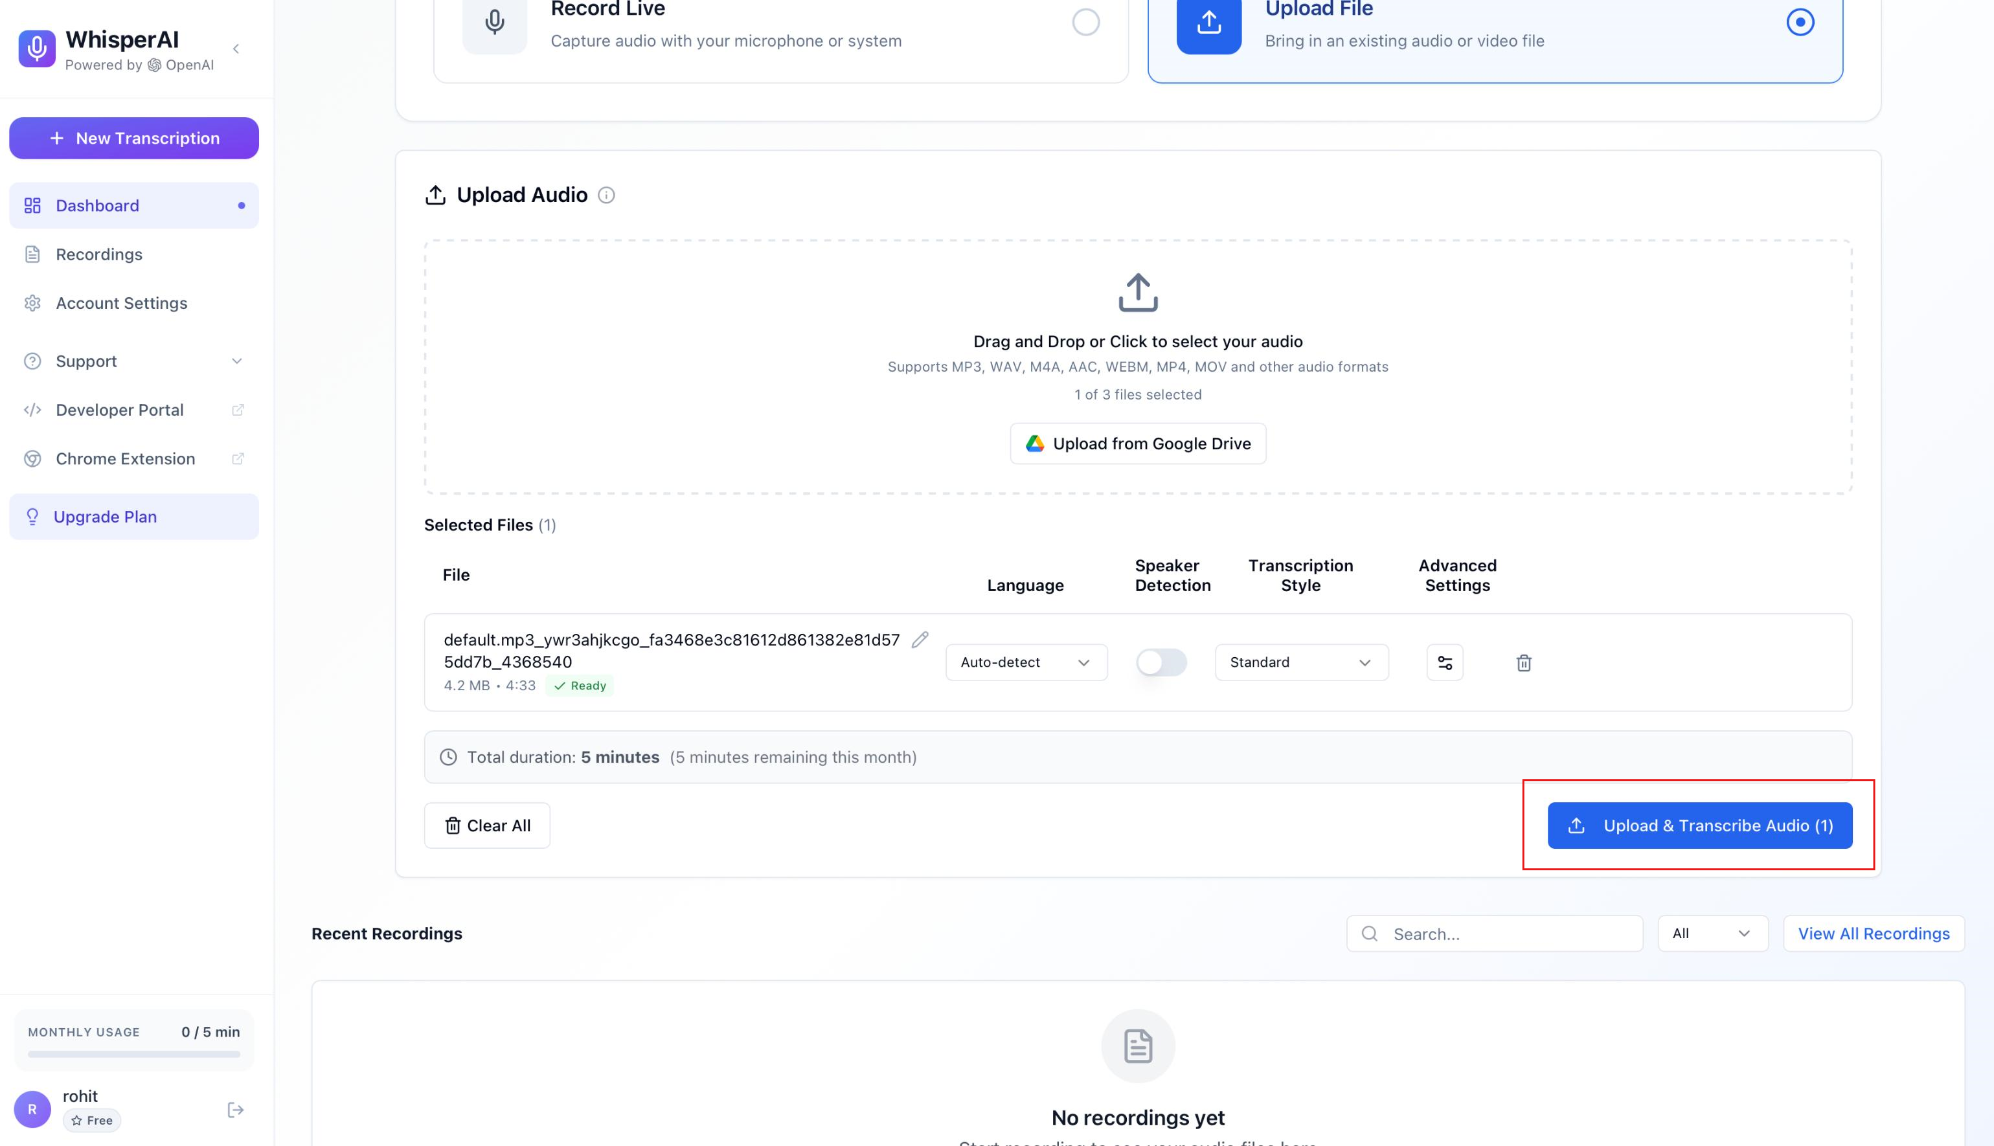Click View All Recordings link
Image resolution: width=1994 pixels, height=1146 pixels.
pos(1873,934)
